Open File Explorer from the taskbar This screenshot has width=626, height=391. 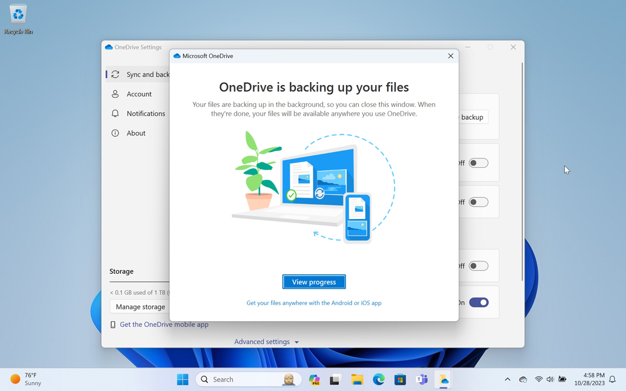(x=357, y=380)
